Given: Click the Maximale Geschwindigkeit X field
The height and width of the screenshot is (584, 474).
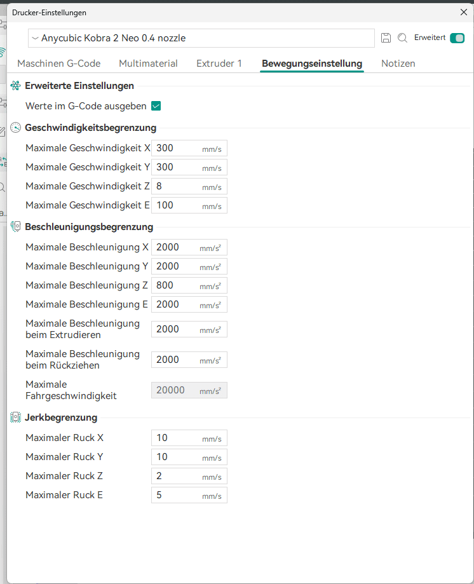Looking at the screenshot, I should click(176, 149).
